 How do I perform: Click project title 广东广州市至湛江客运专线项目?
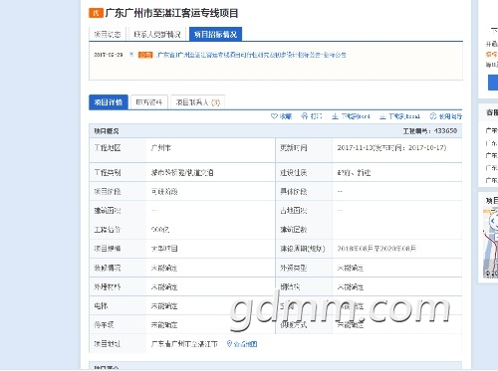click(x=171, y=13)
